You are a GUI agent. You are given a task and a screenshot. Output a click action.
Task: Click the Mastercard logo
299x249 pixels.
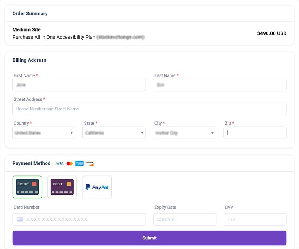[70, 163]
